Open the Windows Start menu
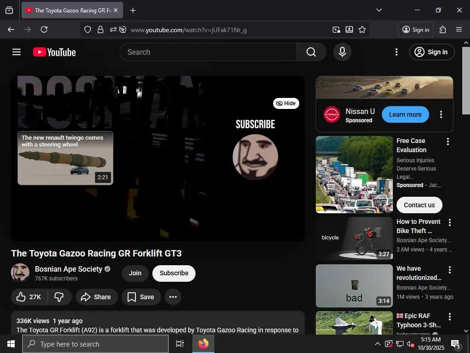Screen dimensions: 470x353 pos(11,344)
